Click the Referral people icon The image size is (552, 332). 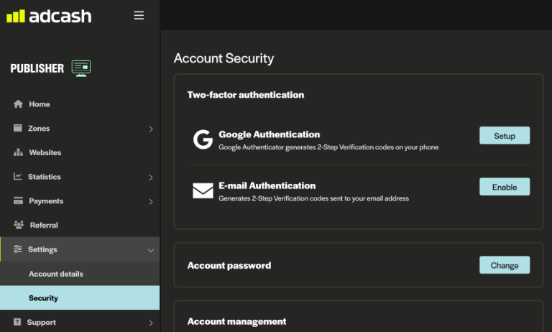pyautogui.click(x=18, y=225)
